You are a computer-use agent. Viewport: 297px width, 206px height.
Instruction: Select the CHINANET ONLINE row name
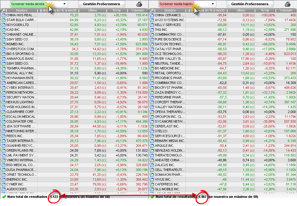click(21, 34)
